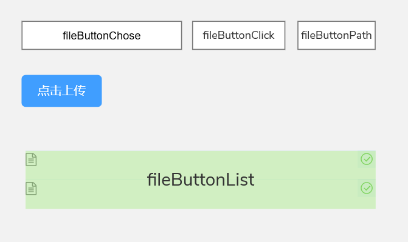
Task: Click the fileButtonClick button
Action: 238,35
